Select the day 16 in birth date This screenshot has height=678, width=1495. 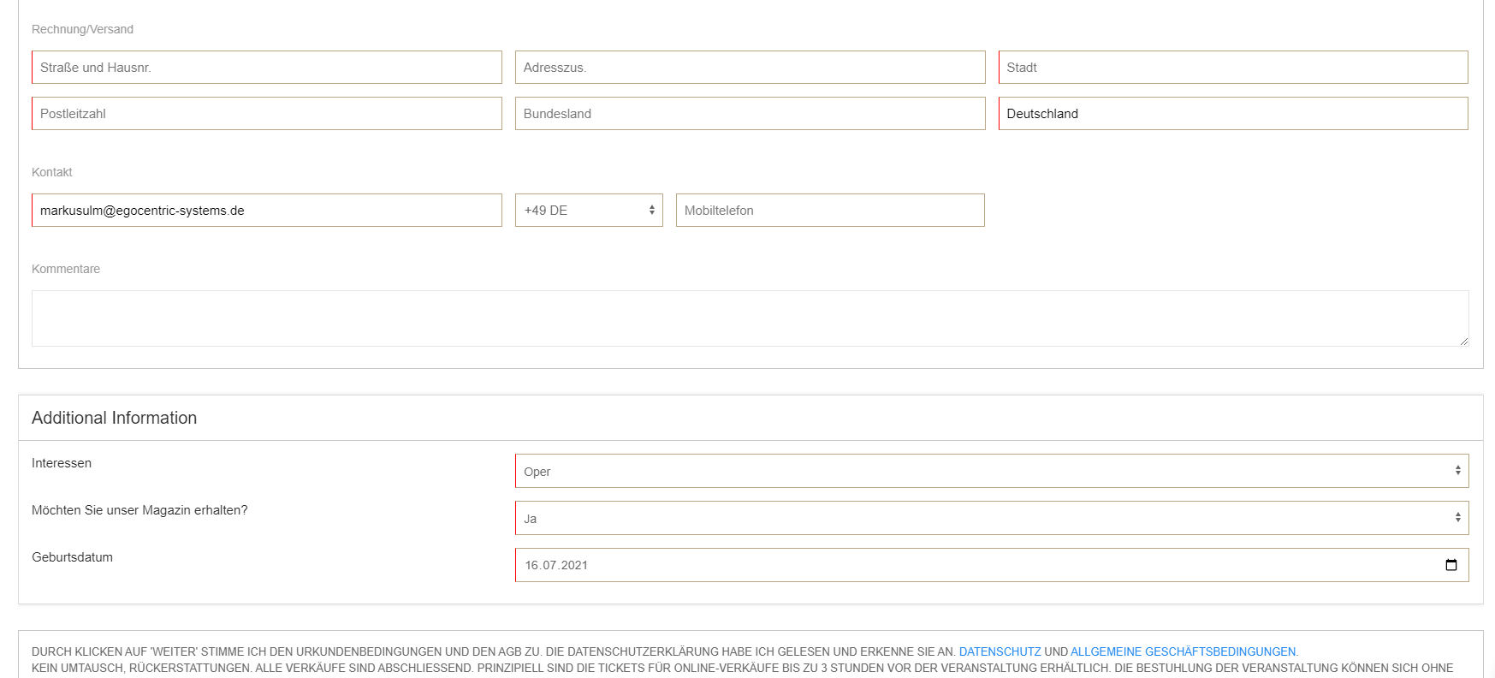point(531,566)
